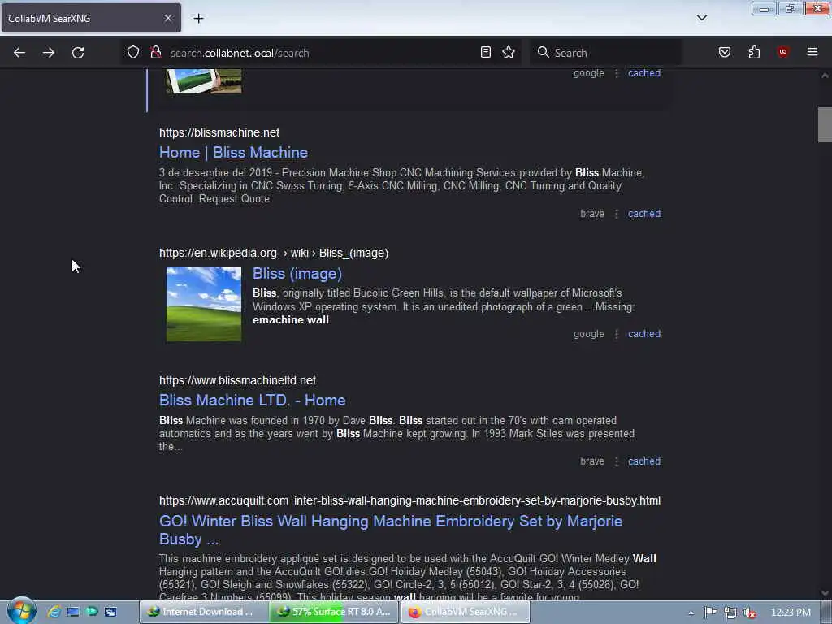Switch to the 57% Surface RT download window
The height and width of the screenshot is (624, 832).
pos(334,612)
